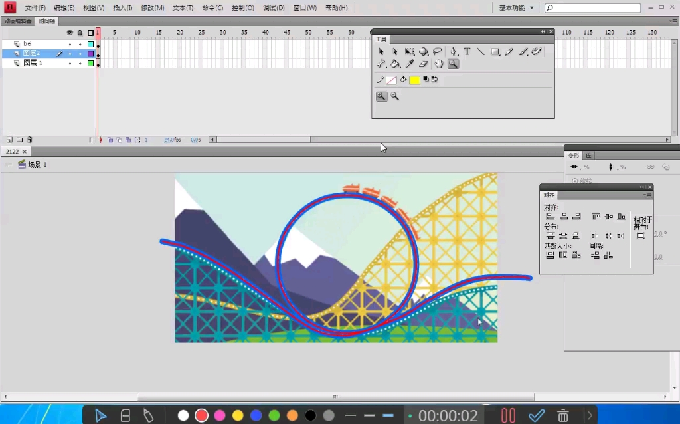The width and height of the screenshot is (680, 424).
Task: Collapse the Align panel to icons
Action: 642,187
